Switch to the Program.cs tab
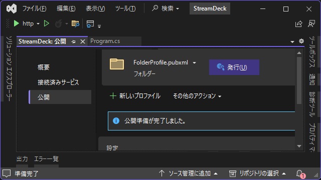Viewport: 321px width, 180px height. pyautogui.click(x=105, y=41)
